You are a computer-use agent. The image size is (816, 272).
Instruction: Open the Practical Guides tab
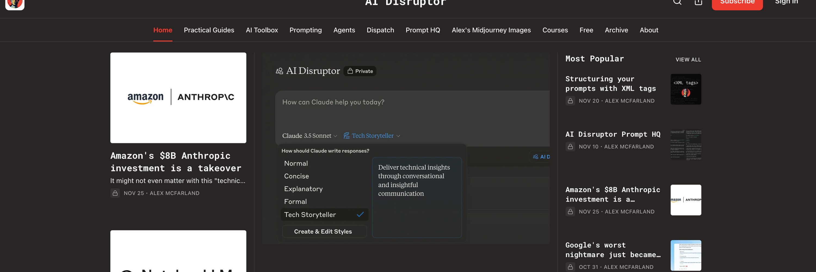209,30
